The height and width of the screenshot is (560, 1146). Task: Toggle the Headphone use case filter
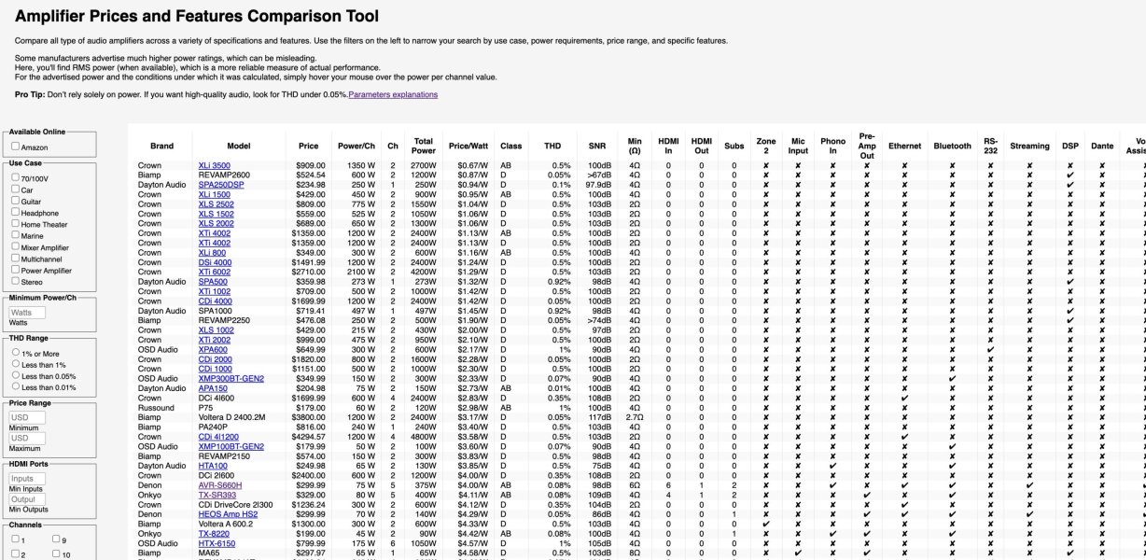pyautogui.click(x=16, y=212)
